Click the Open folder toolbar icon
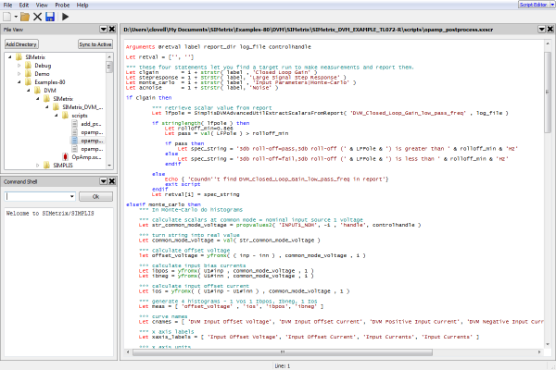 tap(25, 17)
